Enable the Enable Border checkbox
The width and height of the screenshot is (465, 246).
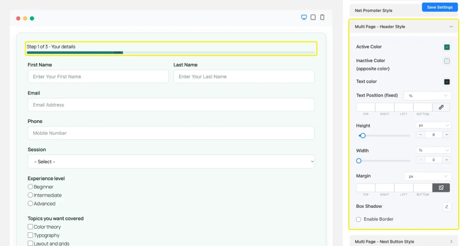359,219
